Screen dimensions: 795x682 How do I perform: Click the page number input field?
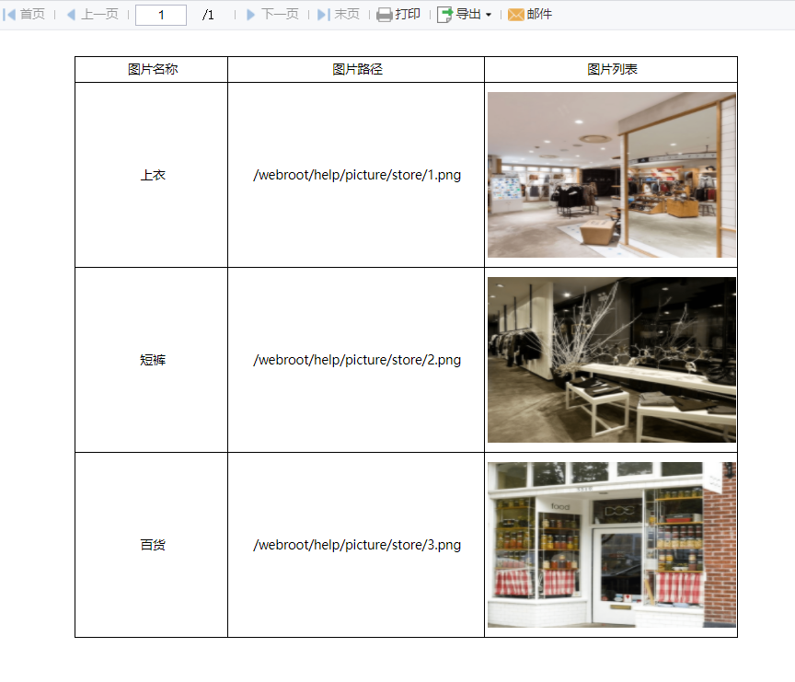(x=161, y=15)
